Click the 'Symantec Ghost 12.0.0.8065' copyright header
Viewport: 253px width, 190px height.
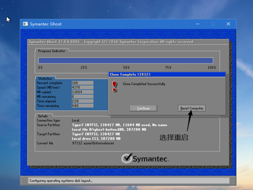tap(112, 42)
